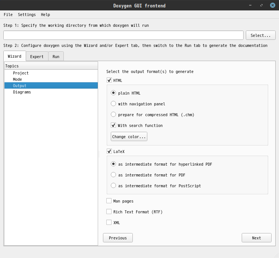Choose the plain HTML radio option
This screenshot has height=258, width=279.
pyautogui.click(x=113, y=93)
